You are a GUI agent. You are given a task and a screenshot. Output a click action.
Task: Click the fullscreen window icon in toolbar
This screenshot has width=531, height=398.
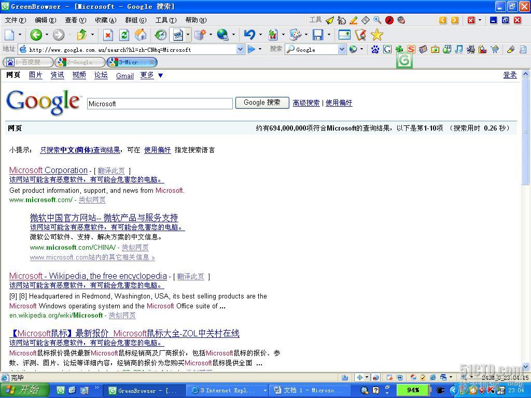point(344,35)
